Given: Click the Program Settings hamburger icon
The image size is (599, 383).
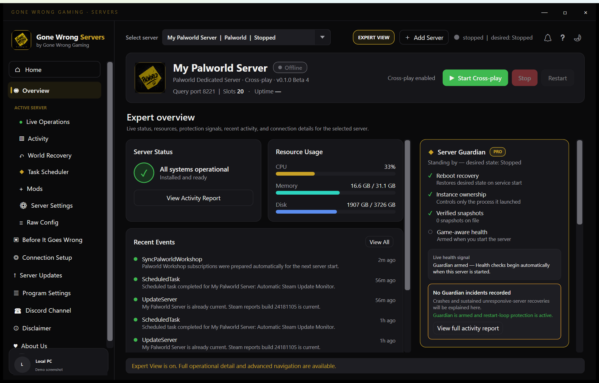Looking at the screenshot, I should pos(16,293).
